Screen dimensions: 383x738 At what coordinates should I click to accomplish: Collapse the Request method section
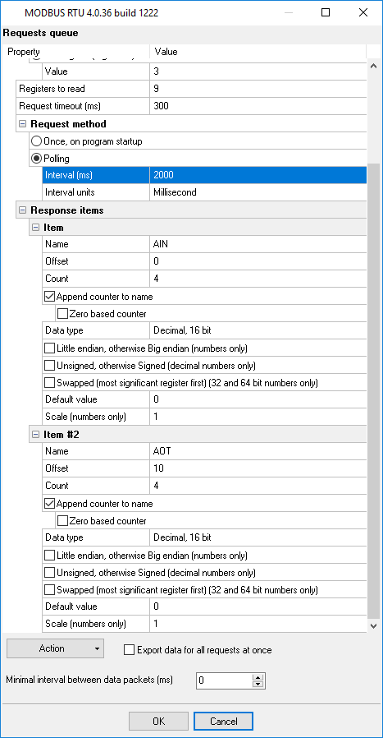point(22,124)
